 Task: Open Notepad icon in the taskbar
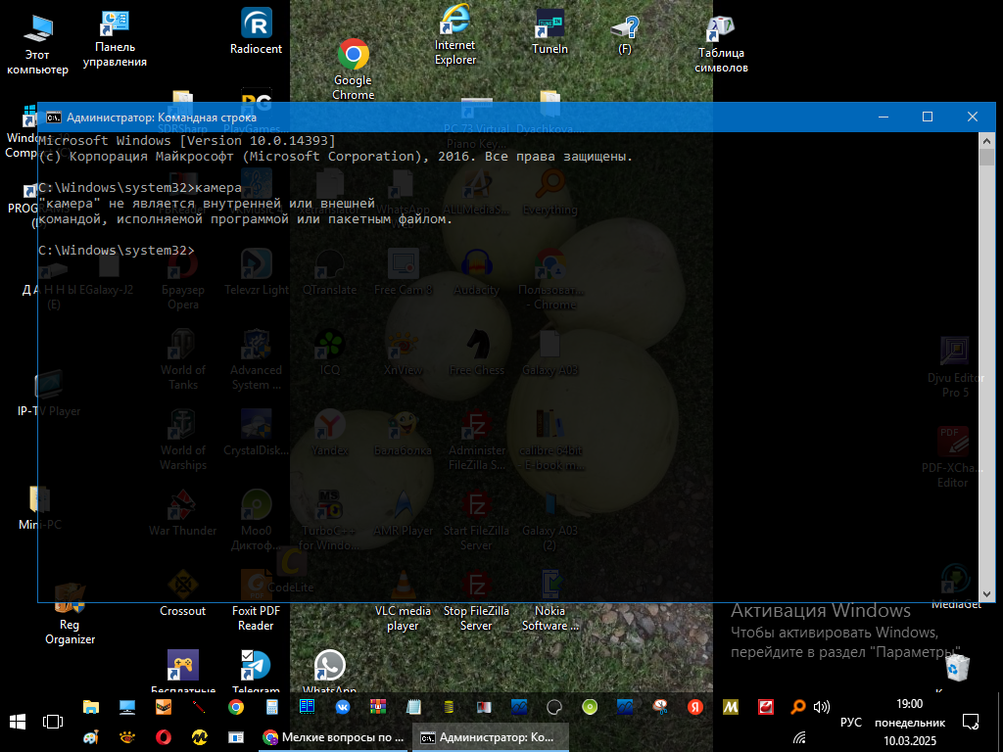coord(414,707)
